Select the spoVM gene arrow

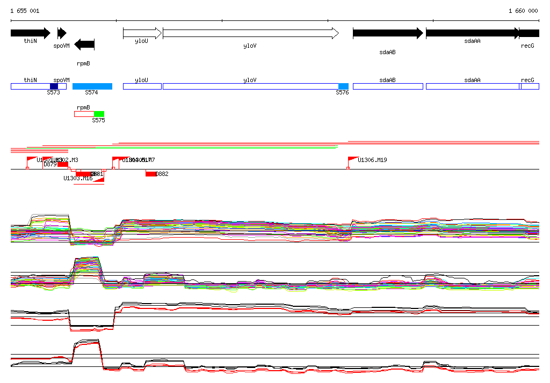(x=62, y=33)
